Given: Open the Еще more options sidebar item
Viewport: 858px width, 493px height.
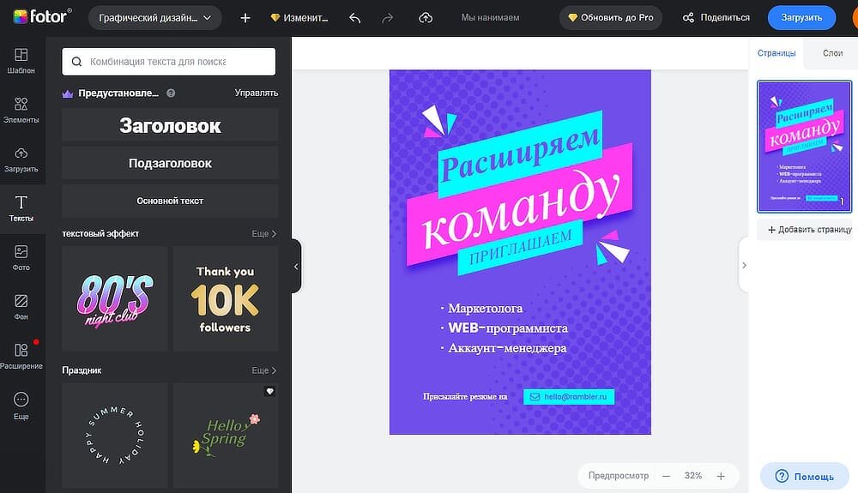Looking at the screenshot, I should (x=21, y=406).
